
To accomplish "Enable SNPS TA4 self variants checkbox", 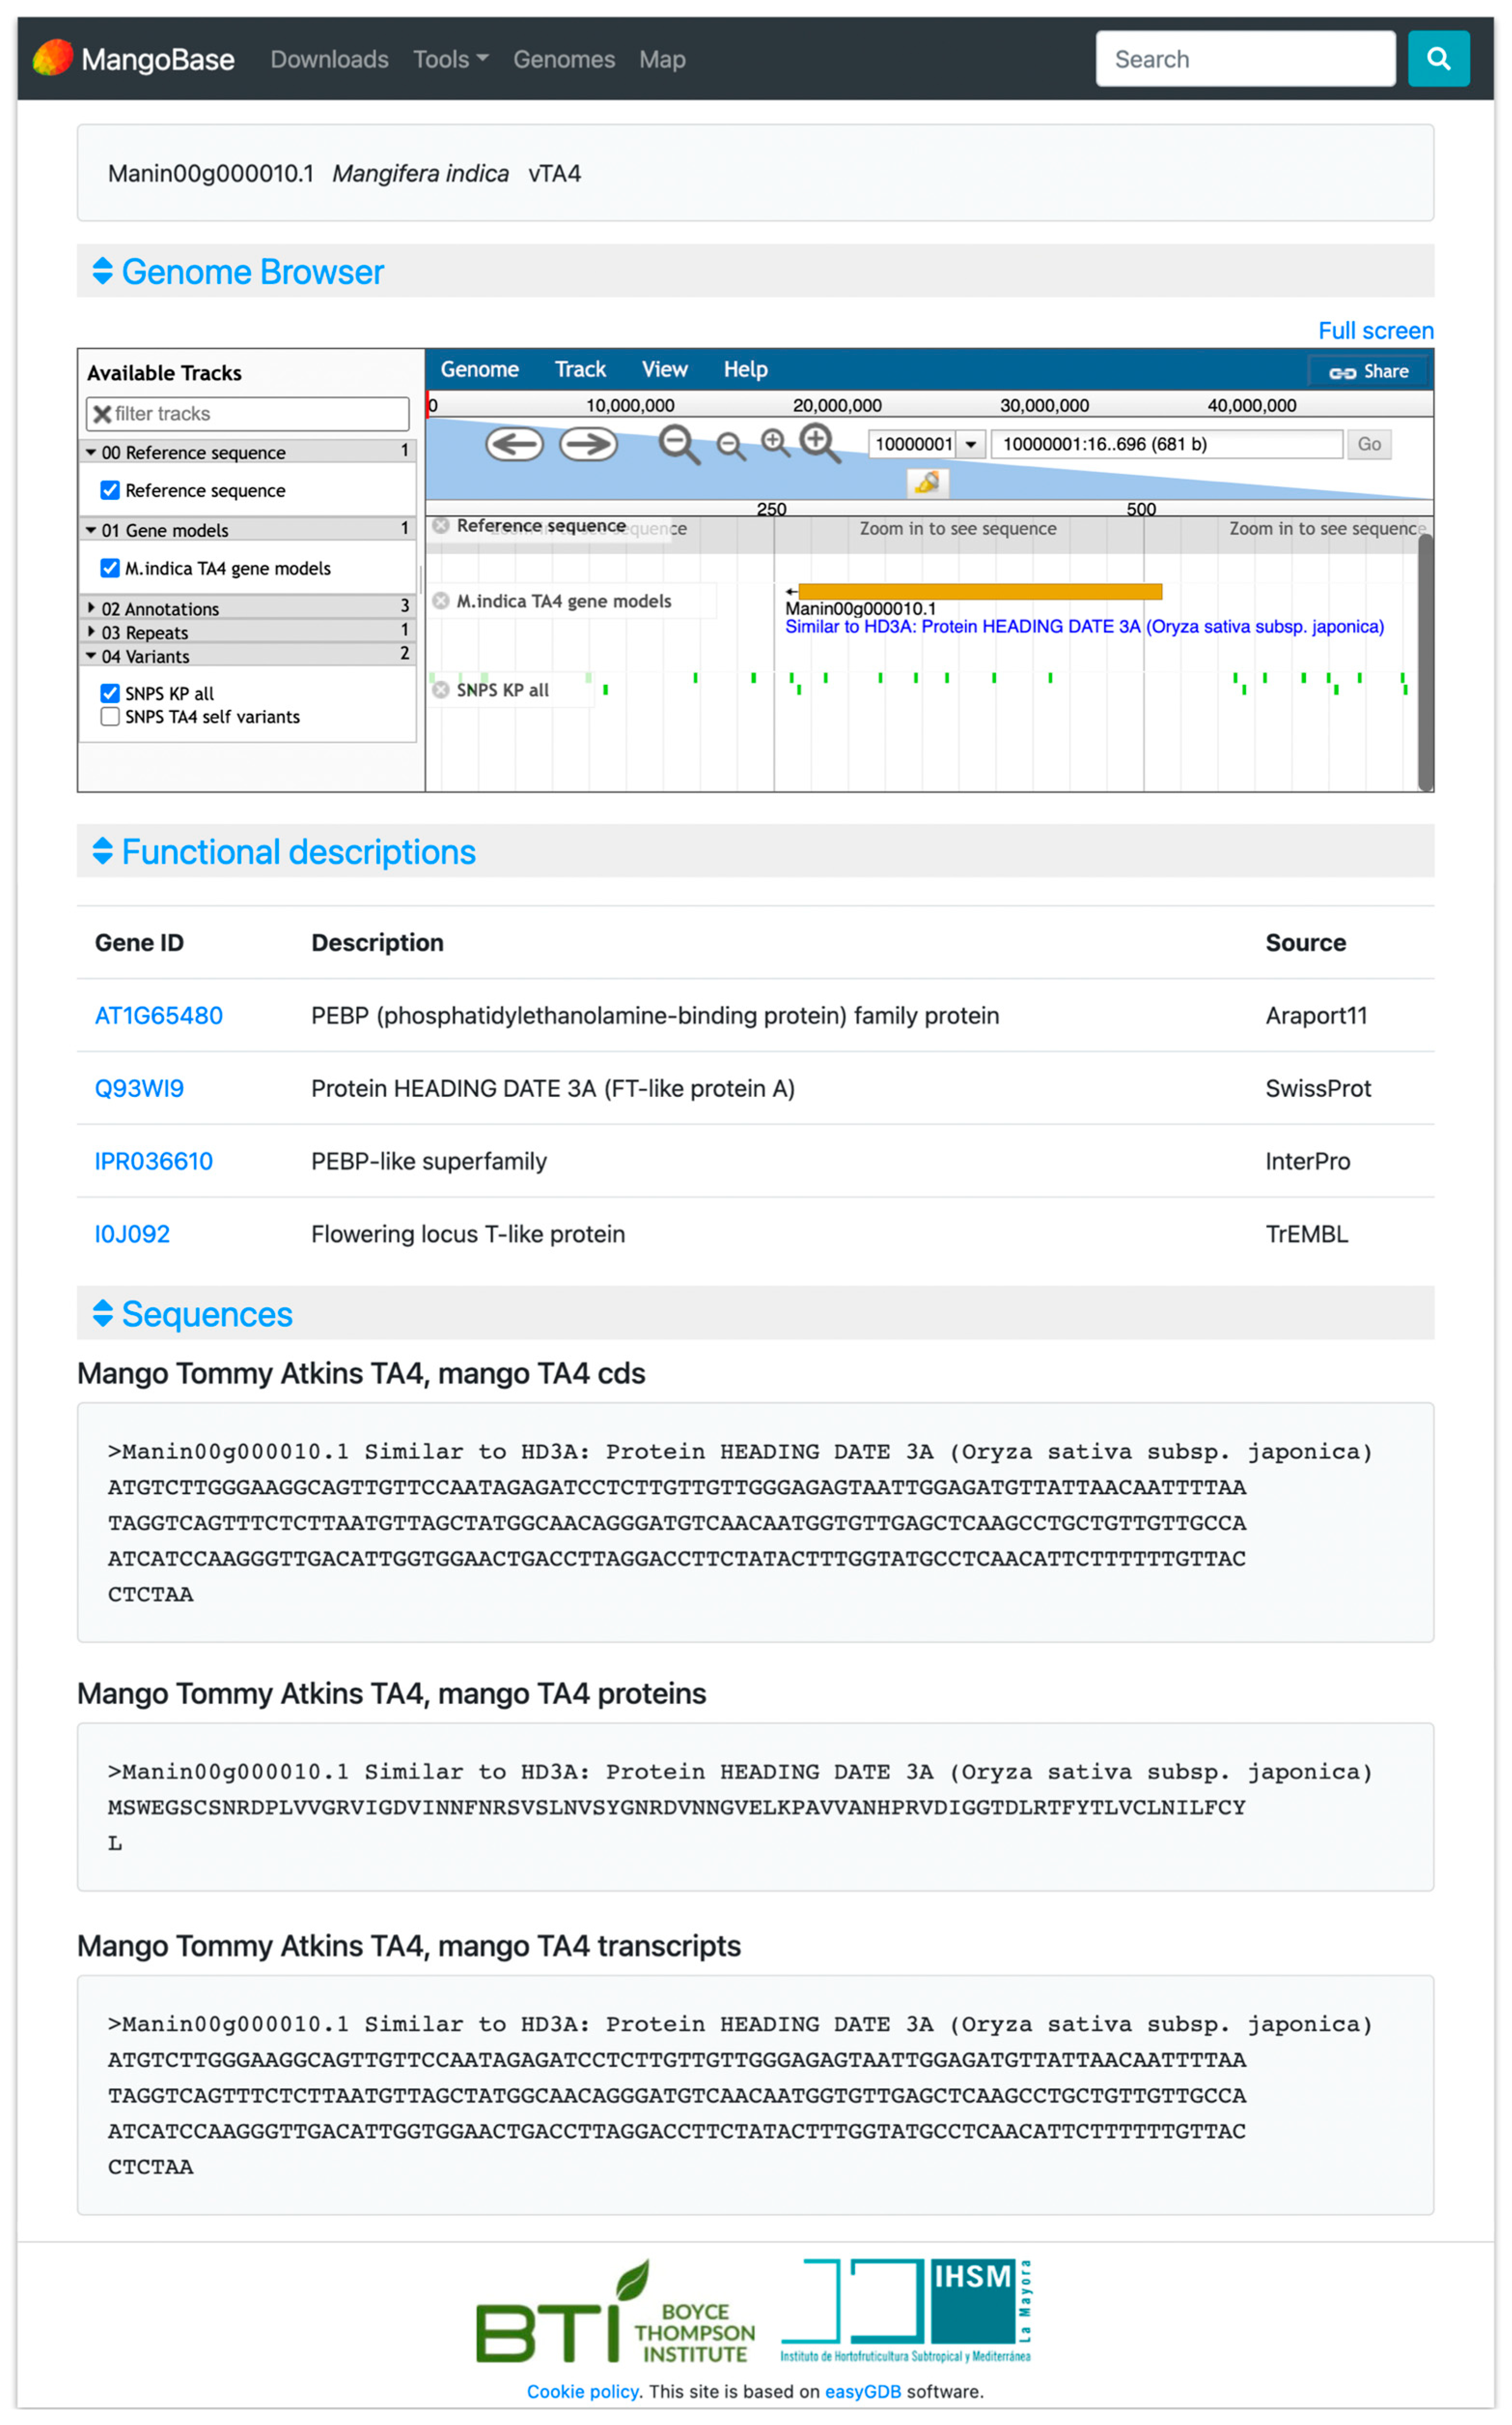I will click(110, 717).
